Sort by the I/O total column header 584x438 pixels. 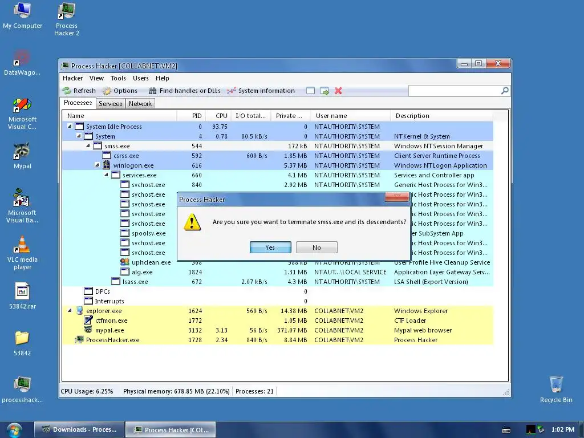(251, 116)
